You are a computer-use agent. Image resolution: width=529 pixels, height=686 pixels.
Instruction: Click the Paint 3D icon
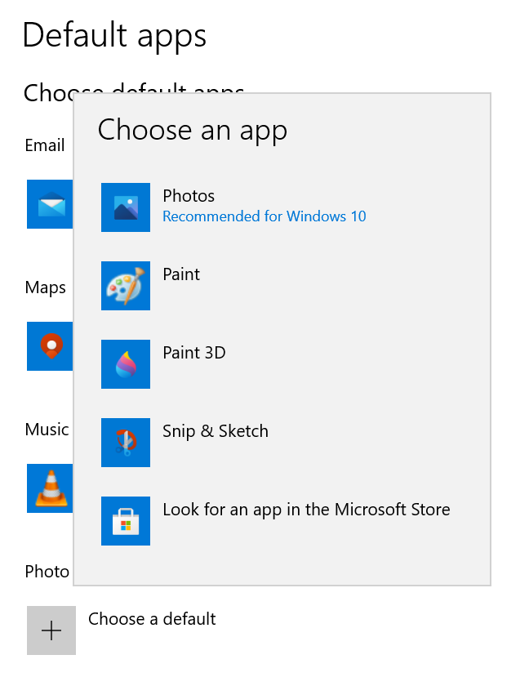pos(126,364)
